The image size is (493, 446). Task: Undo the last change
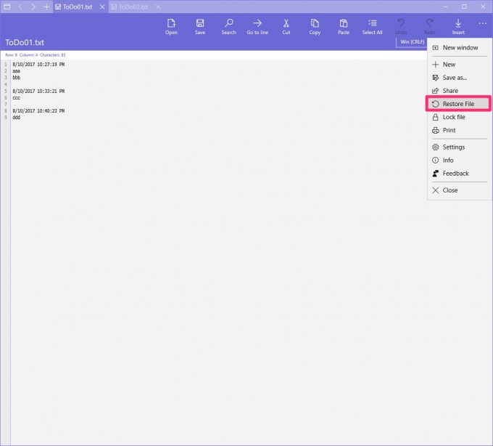tap(401, 26)
